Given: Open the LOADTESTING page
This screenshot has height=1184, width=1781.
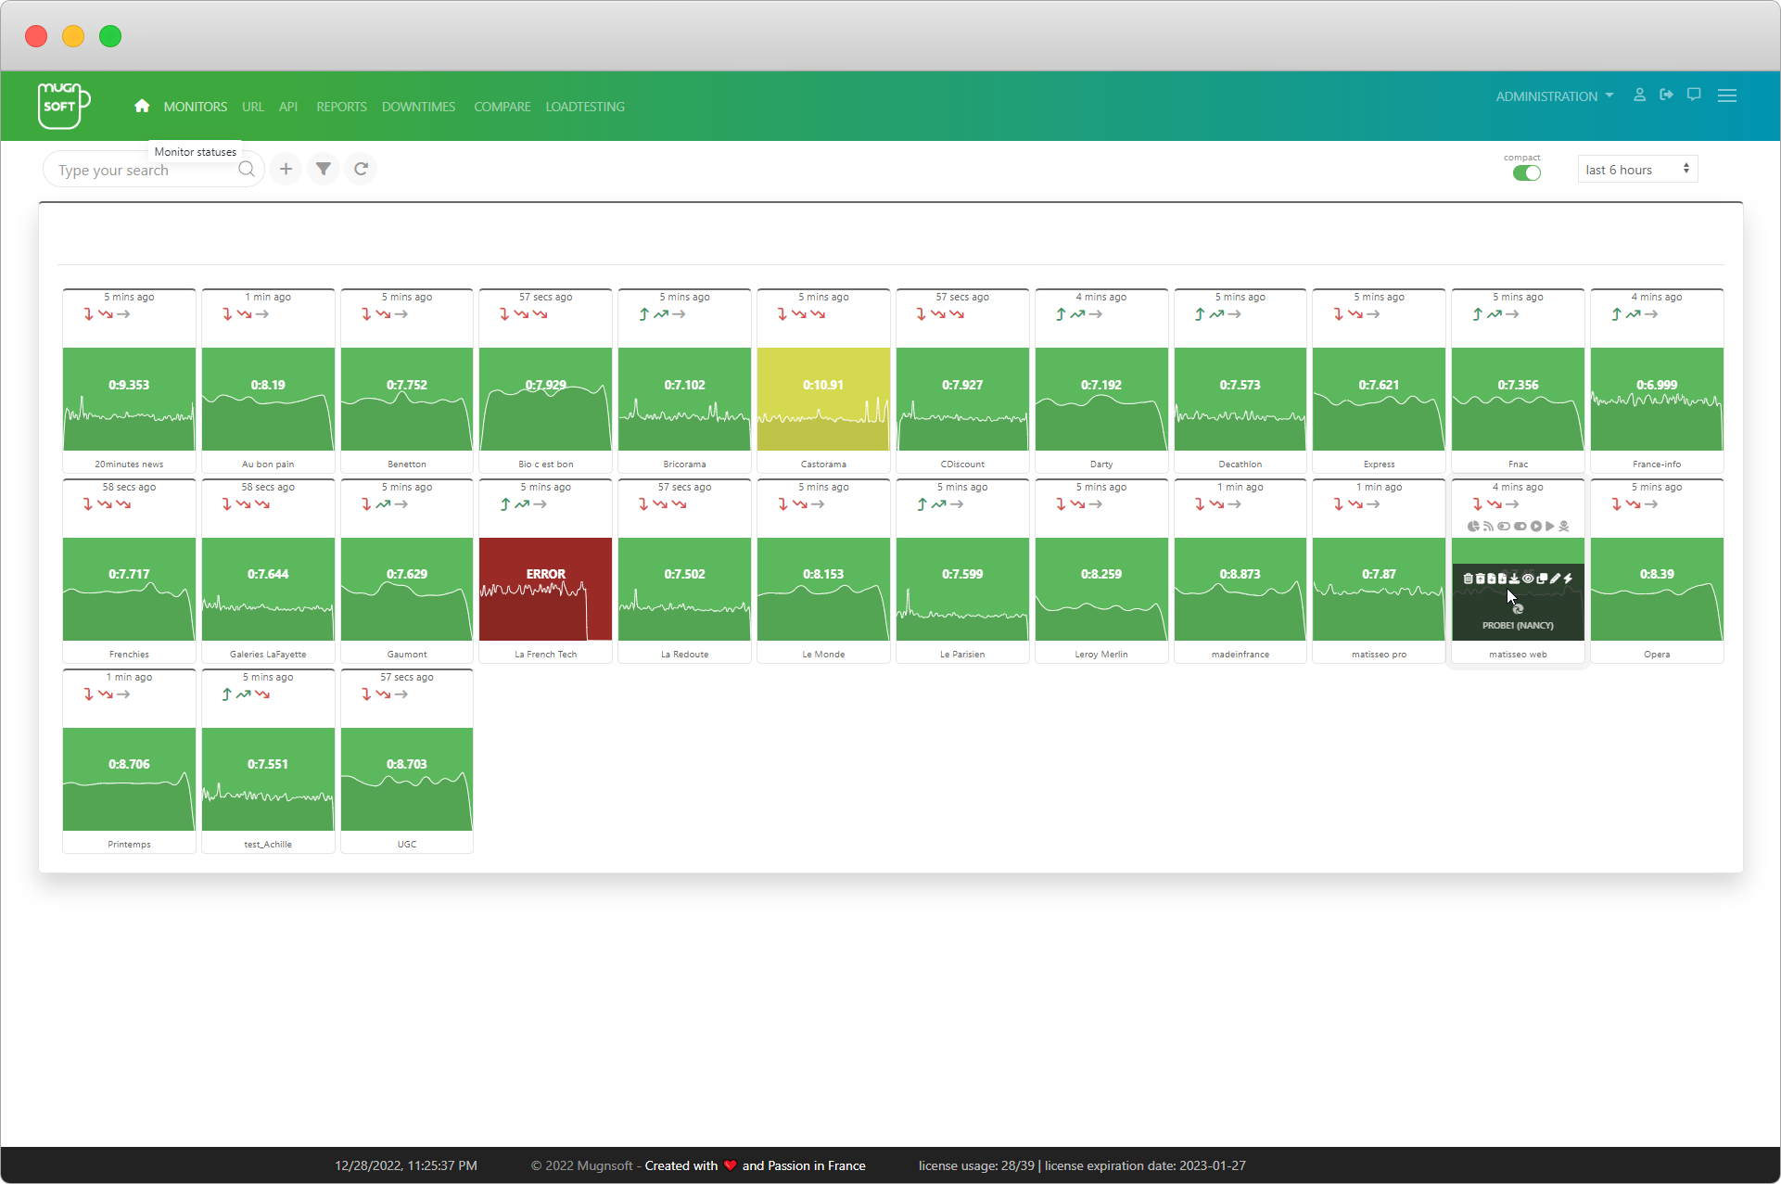Looking at the screenshot, I should [x=585, y=107].
